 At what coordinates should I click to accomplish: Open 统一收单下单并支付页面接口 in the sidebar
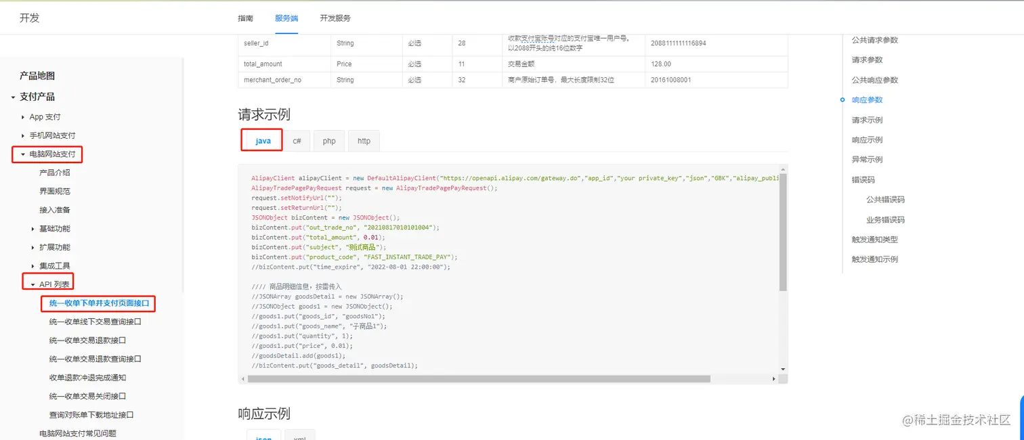pos(99,303)
